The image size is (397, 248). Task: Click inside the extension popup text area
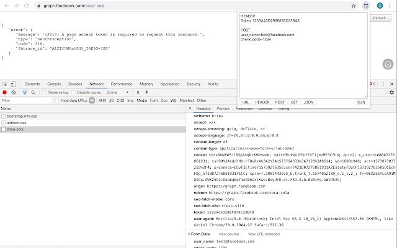click(303, 56)
